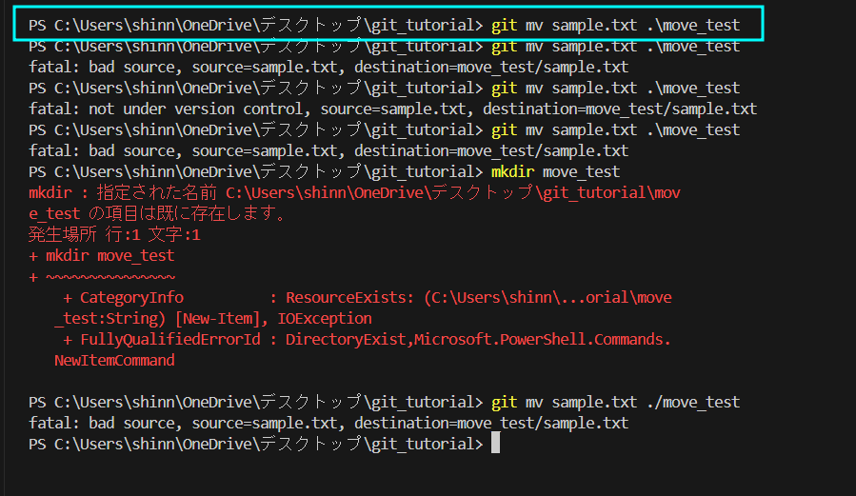The width and height of the screenshot is (856, 496).
Task: Click the '発生場所 行:1 文字:1' error line
Action: coord(114,234)
